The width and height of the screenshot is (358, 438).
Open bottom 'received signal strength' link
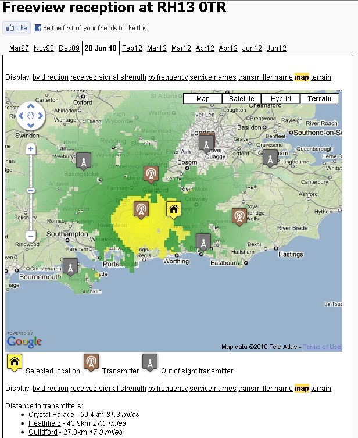pos(108,389)
